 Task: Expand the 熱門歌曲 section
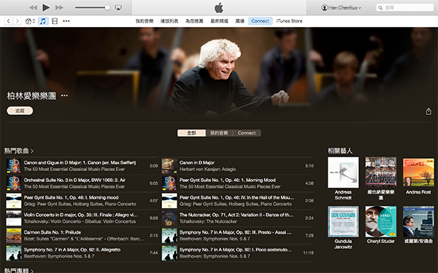pyautogui.click(x=19, y=151)
